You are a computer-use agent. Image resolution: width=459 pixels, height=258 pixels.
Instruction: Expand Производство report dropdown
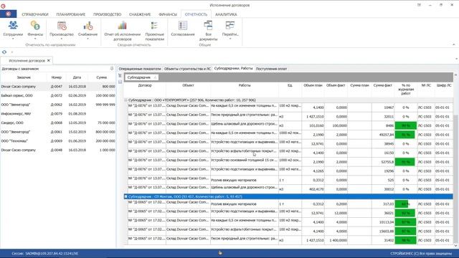pyautogui.click(x=62, y=39)
